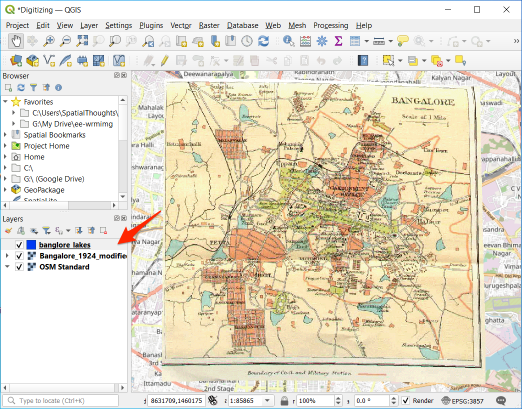This screenshot has width=522, height=409.
Task: Open the Project menu
Action: coord(17,25)
